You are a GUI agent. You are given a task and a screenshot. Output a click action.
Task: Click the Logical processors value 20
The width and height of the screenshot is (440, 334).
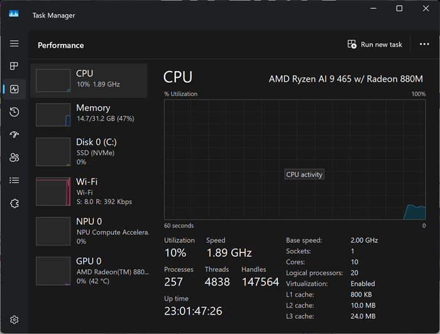click(355, 272)
